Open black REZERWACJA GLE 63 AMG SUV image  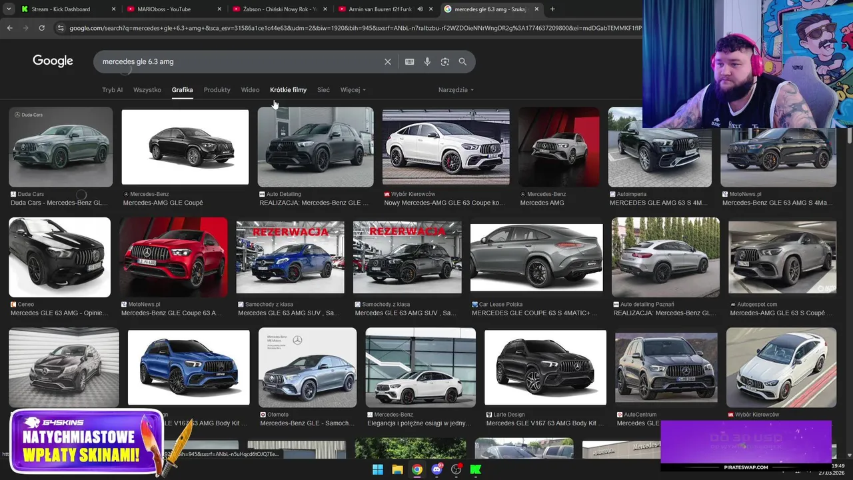coord(407,257)
